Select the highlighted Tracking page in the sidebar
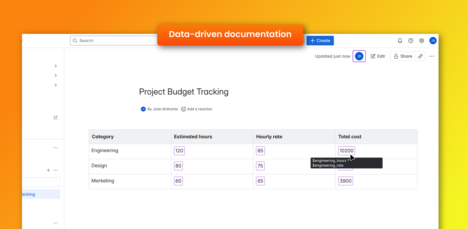The image size is (468, 229). 41,194
